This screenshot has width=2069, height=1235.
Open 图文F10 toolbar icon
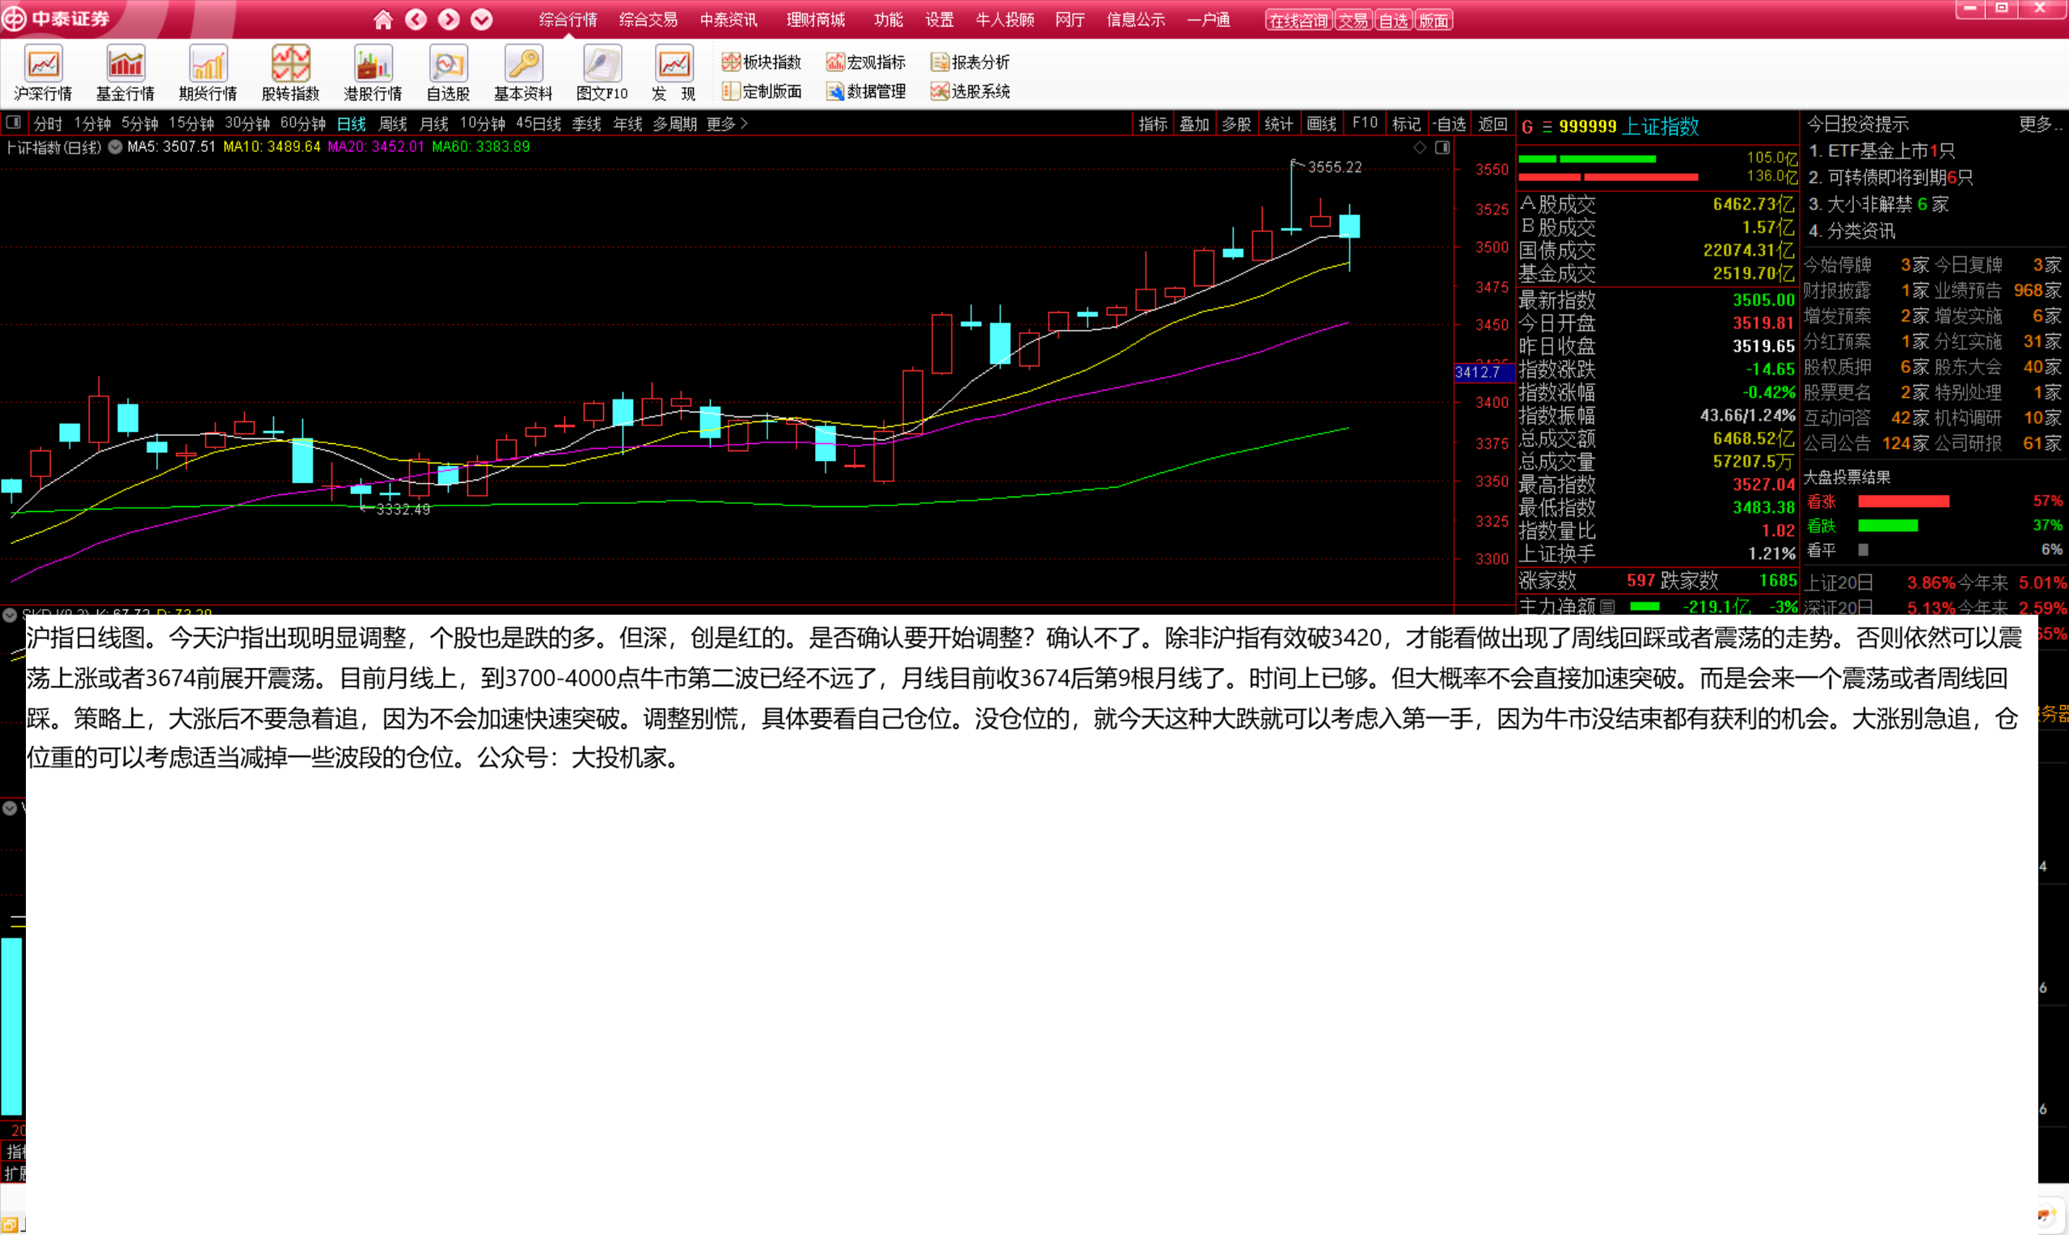coord(602,74)
